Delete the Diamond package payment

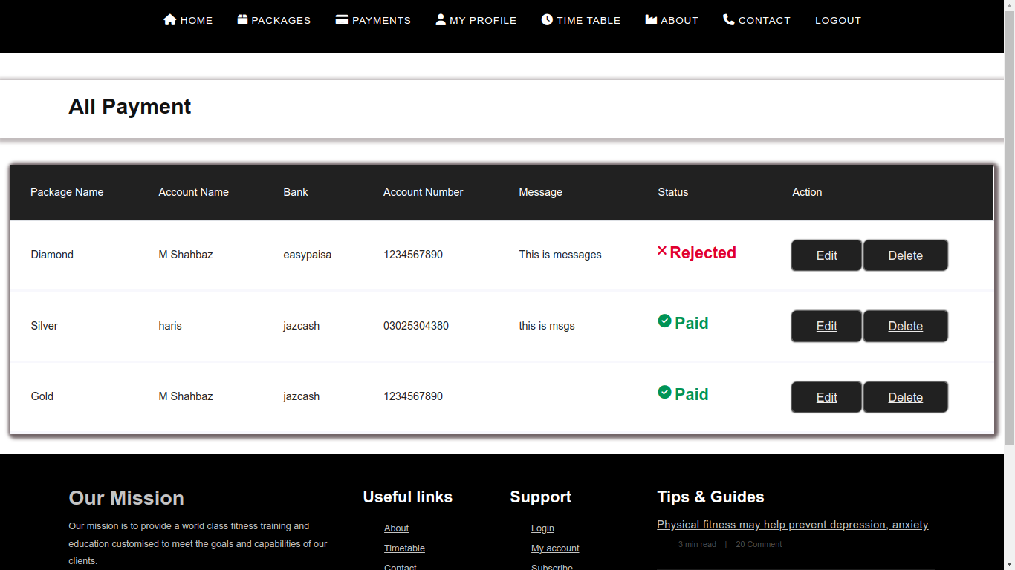905,255
